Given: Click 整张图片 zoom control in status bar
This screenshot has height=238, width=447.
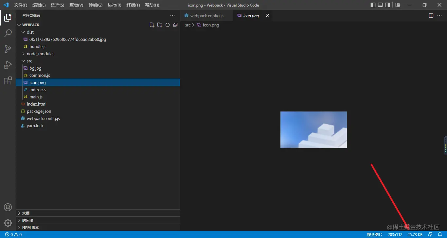Looking at the screenshot, I should (374, 234).
